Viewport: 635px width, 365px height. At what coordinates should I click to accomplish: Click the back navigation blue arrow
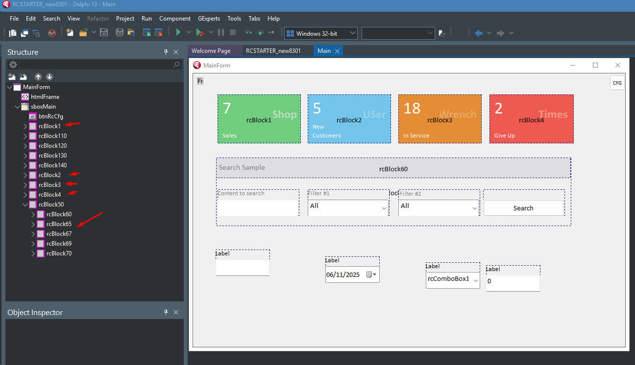click(479, 33)
